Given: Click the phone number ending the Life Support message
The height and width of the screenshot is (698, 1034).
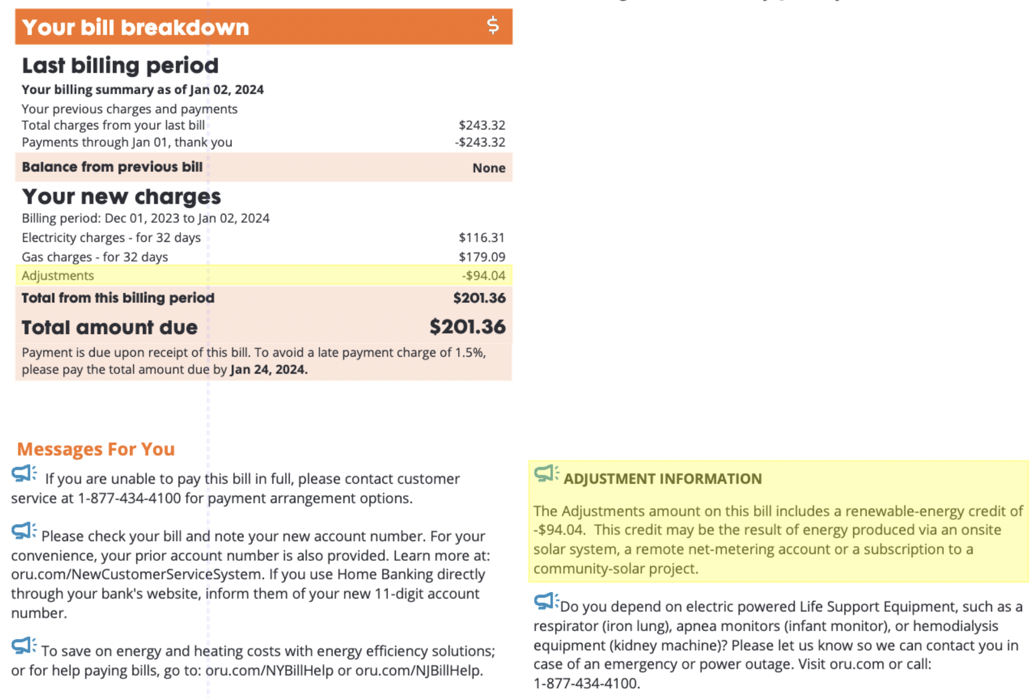Looking at the screenshot, I should click(586, 684).
